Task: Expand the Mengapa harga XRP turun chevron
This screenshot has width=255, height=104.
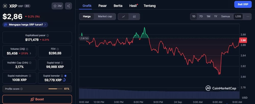Action: point(45,25)
